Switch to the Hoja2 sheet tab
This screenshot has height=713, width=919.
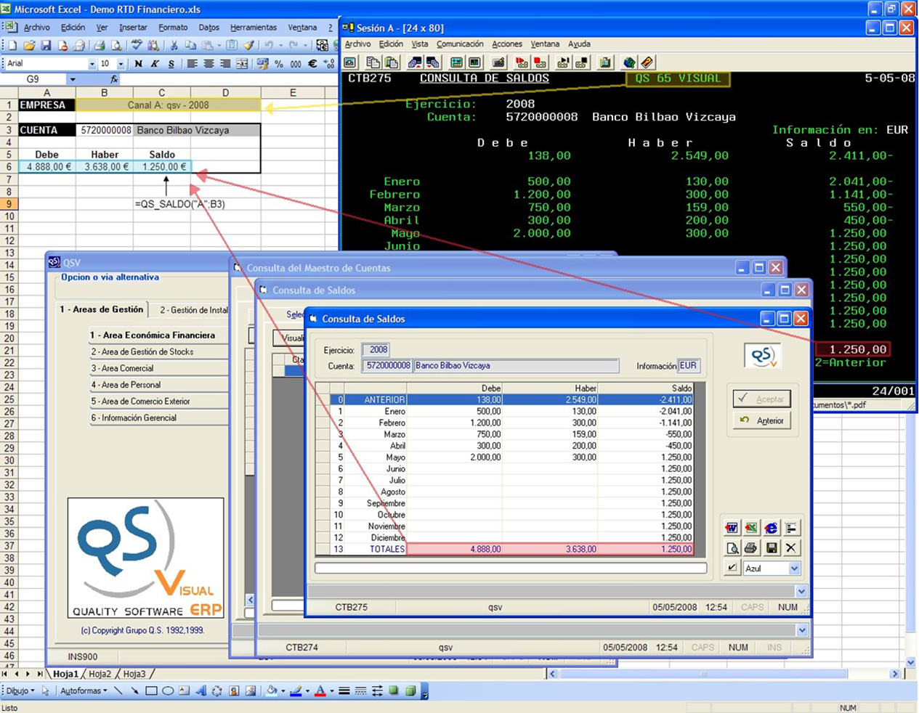pyautogui.click(x=100, y=674)
